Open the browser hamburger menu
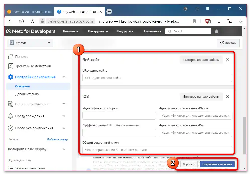The image size is (251, 175). click(x=208, y=9)
